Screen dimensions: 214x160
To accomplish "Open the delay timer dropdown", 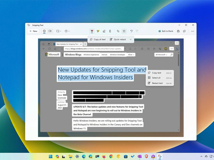I will point(67,31).
